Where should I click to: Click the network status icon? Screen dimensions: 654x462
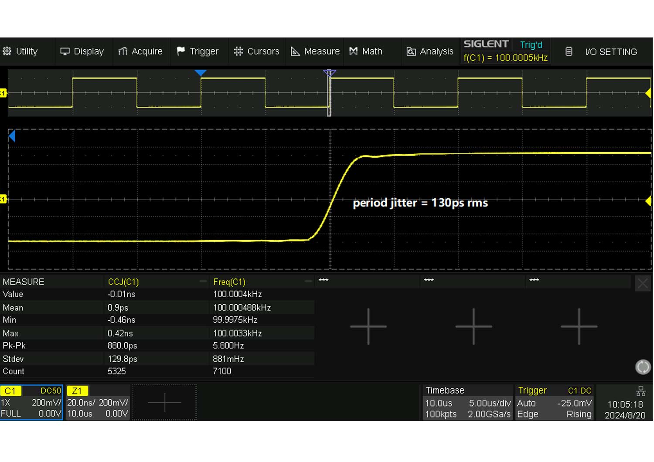tap(640, 391)
